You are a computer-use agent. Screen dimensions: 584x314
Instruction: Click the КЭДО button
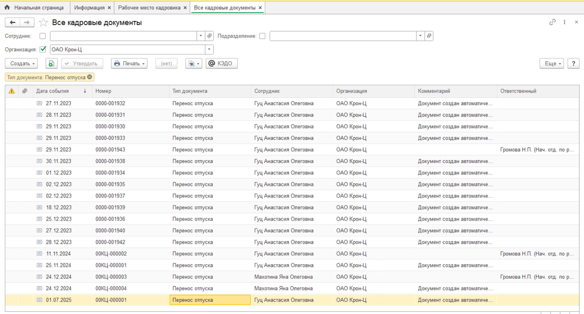click(221, 64)
